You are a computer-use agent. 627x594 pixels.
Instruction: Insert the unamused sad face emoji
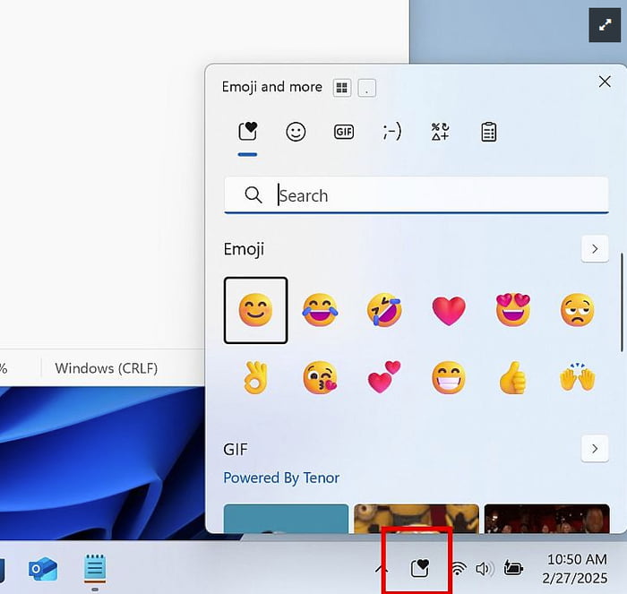tap(578, 310)
